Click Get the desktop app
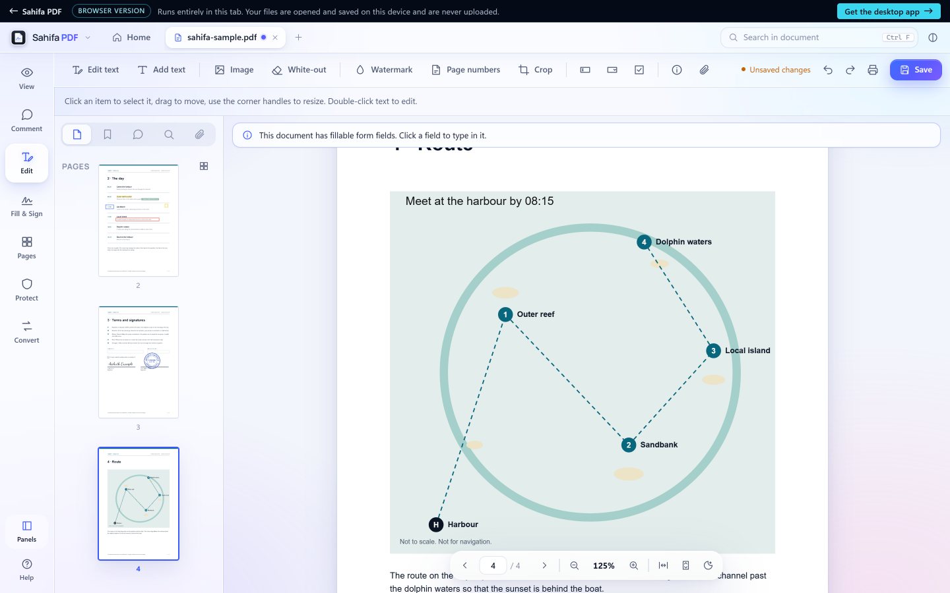 (888, 11)
